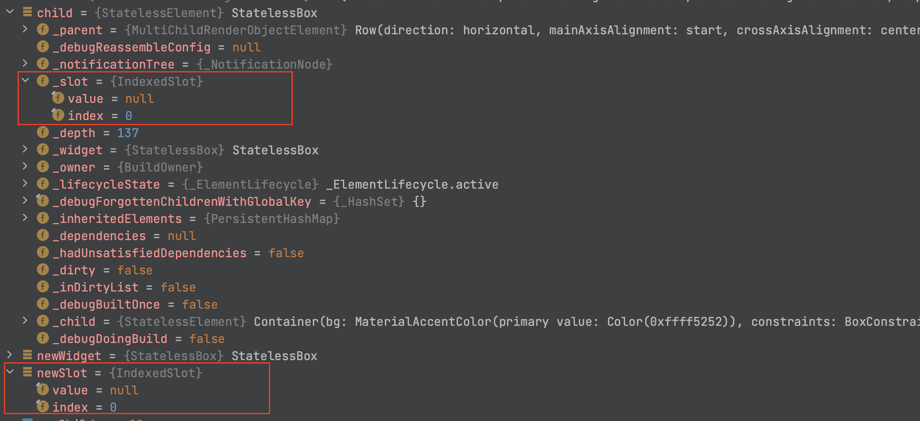
Task: Click the field icon next to _depth
Action: point(43,132)
